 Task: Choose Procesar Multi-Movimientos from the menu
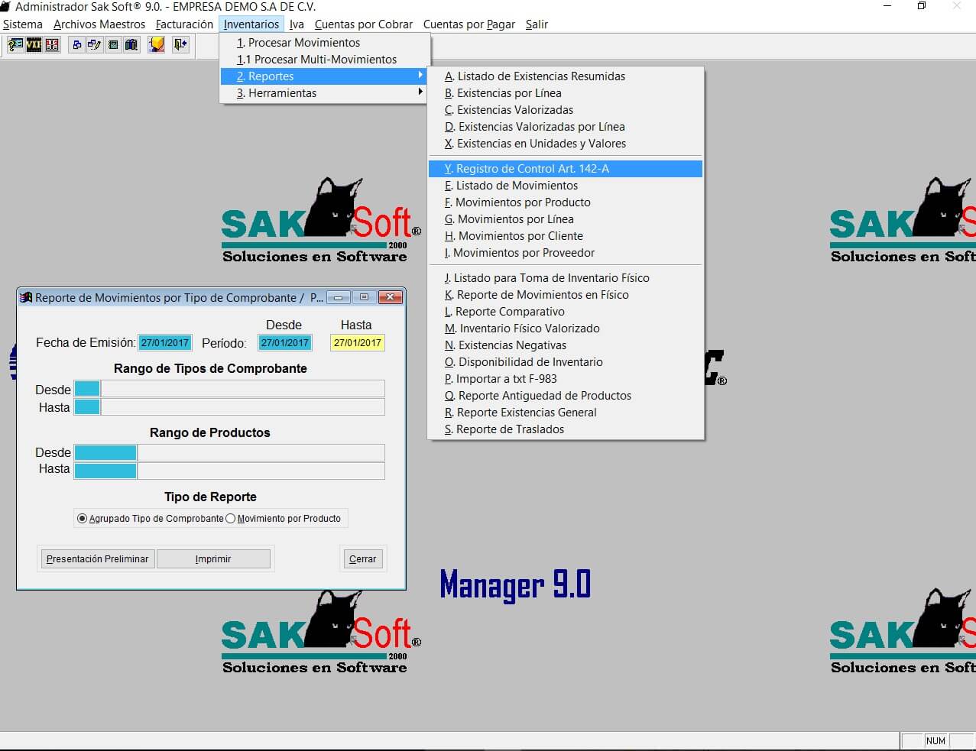pyautogui.click(x=324, y=60)
